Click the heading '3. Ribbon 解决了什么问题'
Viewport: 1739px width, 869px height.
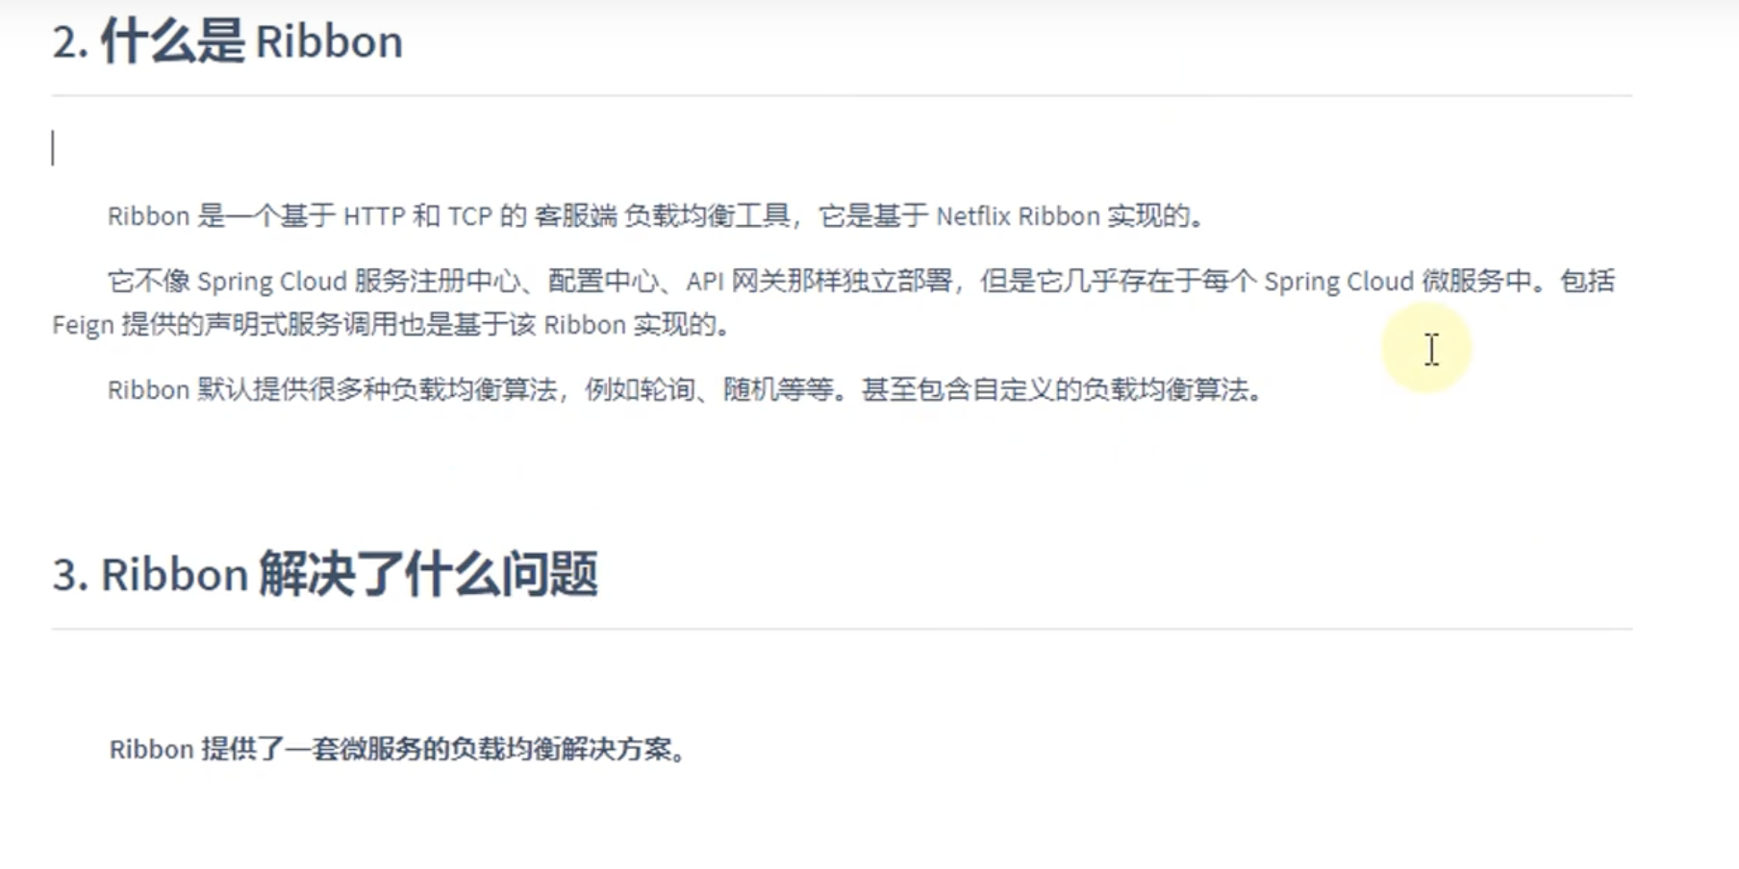[x=325, y=575]
